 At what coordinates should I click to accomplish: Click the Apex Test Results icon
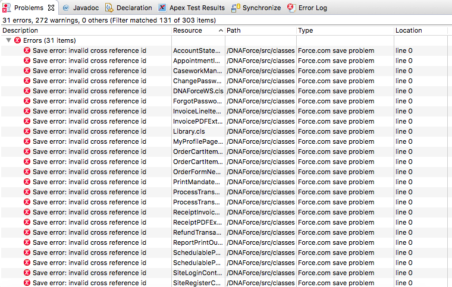point(162,8)
